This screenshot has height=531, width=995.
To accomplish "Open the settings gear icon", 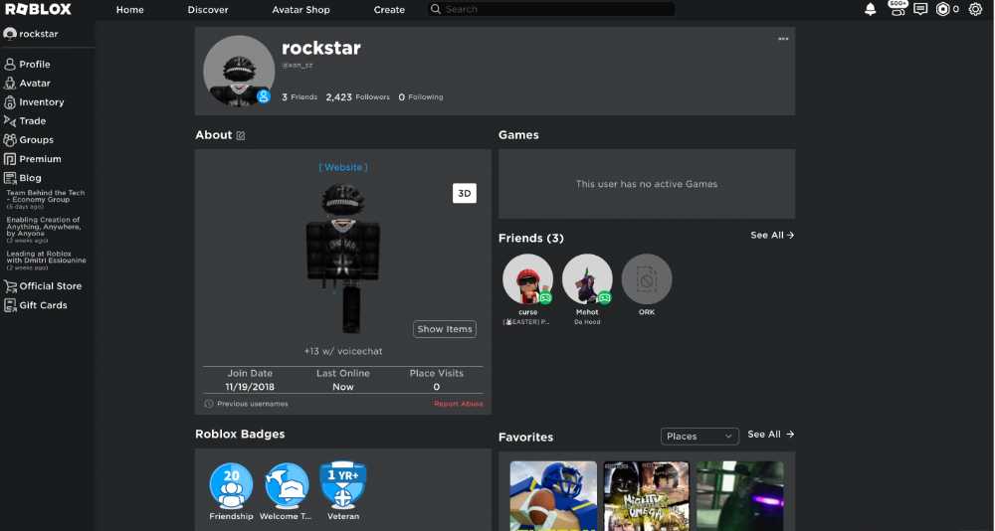I will (x=975, y=9).
